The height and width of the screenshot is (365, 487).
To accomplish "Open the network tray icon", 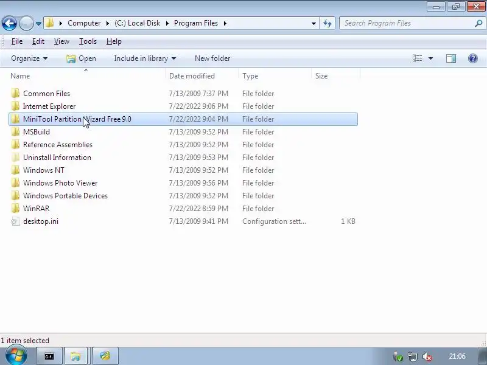I will pos(413,356).
